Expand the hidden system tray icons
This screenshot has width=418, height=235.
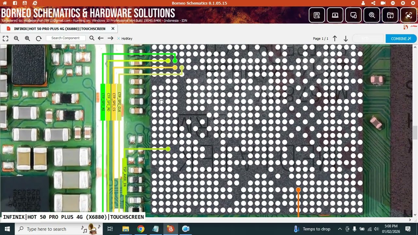point(340,229)
